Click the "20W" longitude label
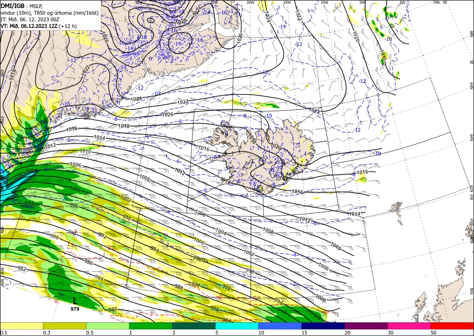This screenshot has width=474, height=336. point(250,2)
